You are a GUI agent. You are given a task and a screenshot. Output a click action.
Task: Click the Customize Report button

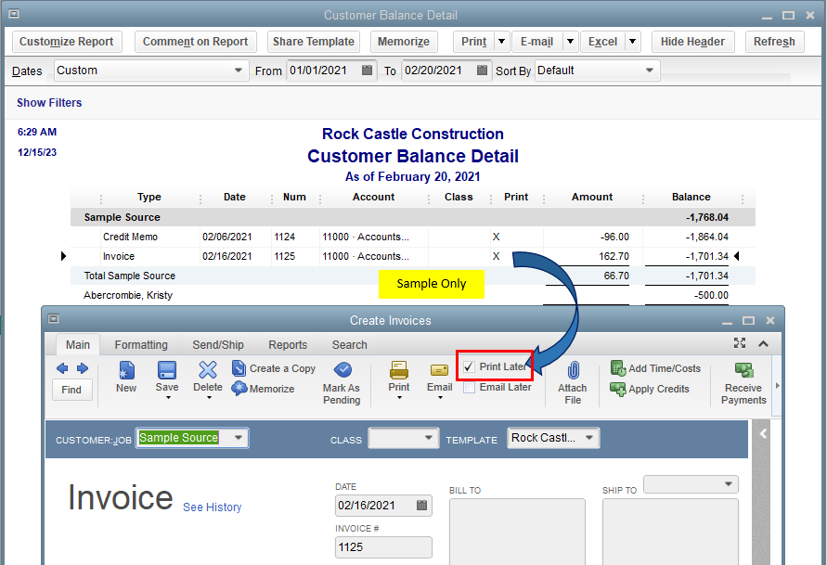67,42
